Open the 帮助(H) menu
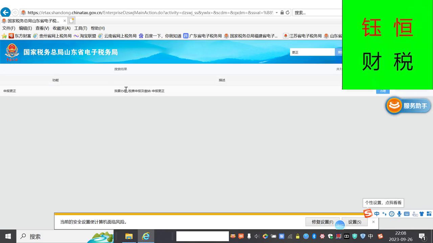433x243 pixels. (x=98, y=28)
